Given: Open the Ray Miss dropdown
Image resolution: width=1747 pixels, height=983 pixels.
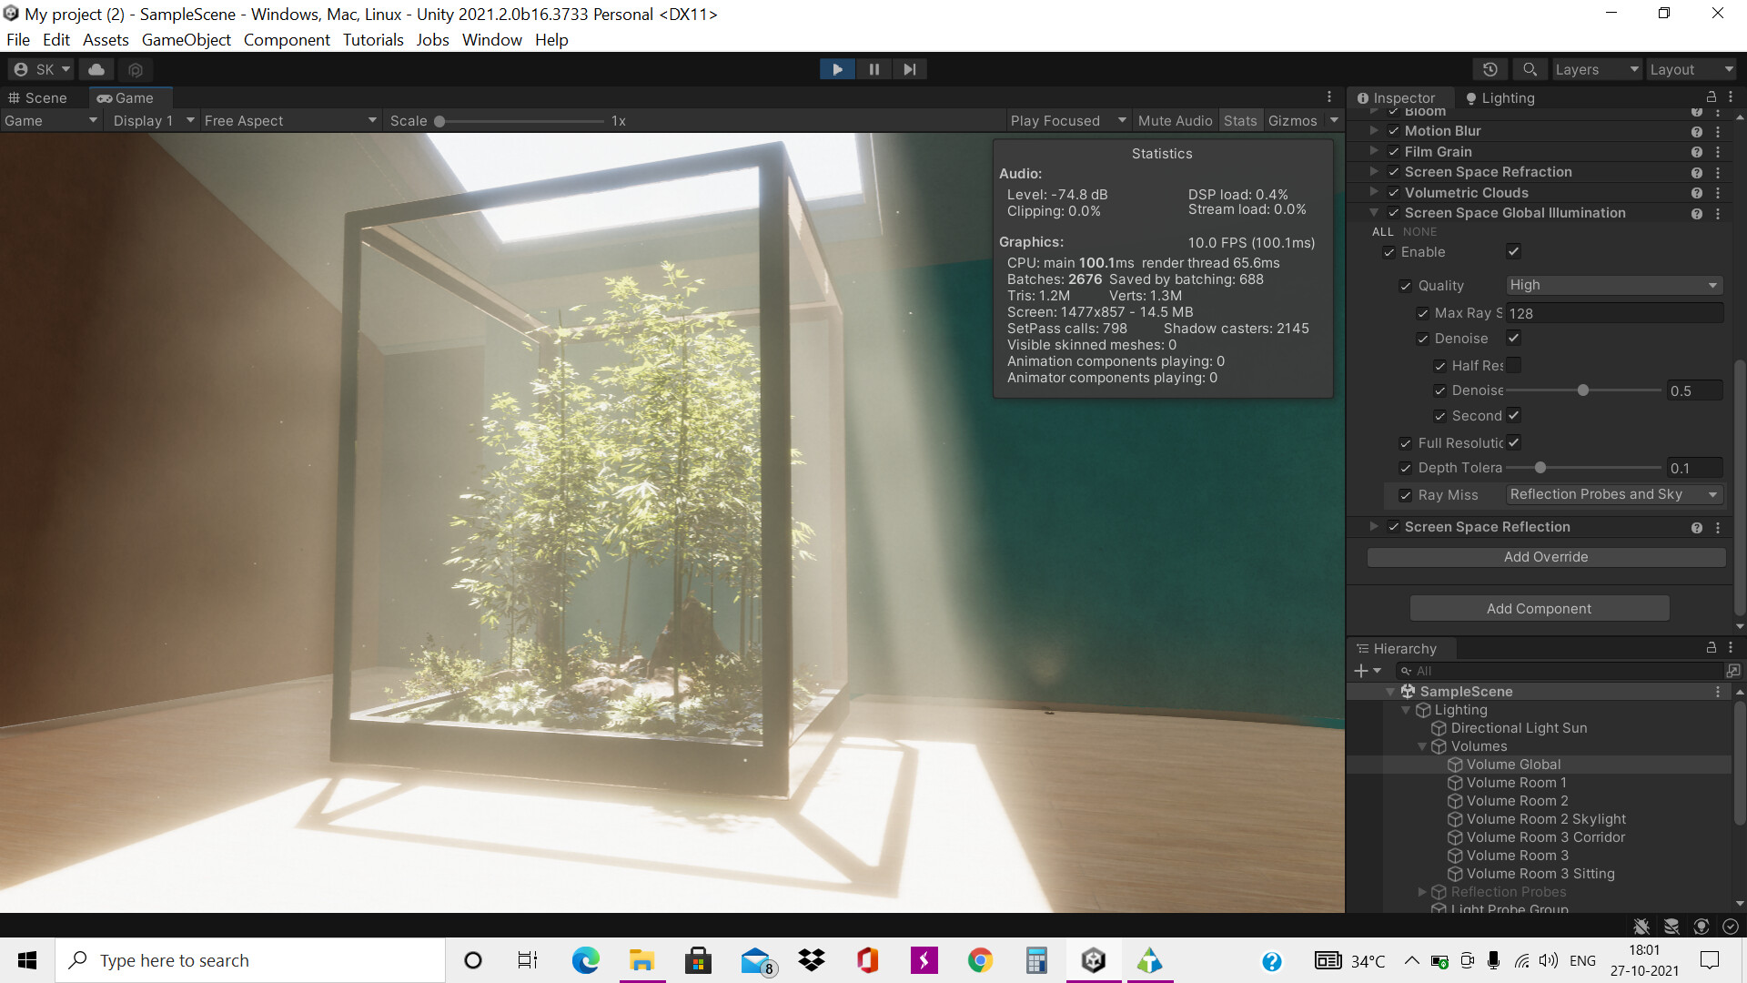Looking at the screenshot, I should 1614,494.
